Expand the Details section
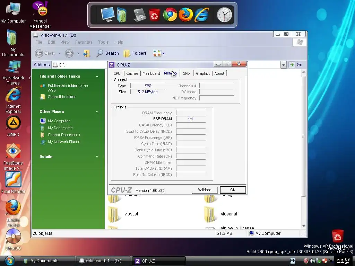 97,157
